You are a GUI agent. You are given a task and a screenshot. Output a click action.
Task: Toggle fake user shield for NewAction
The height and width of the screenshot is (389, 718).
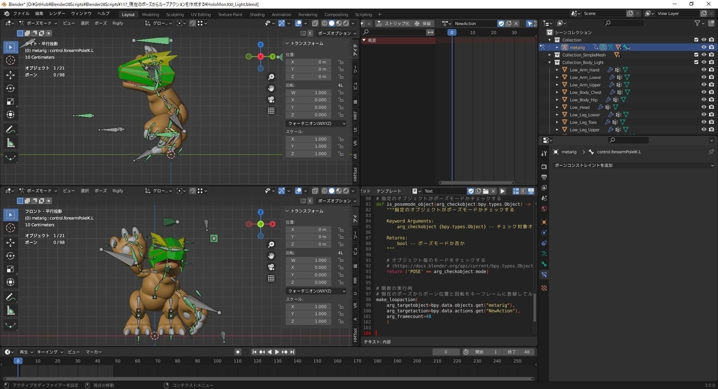pos(501,23)
